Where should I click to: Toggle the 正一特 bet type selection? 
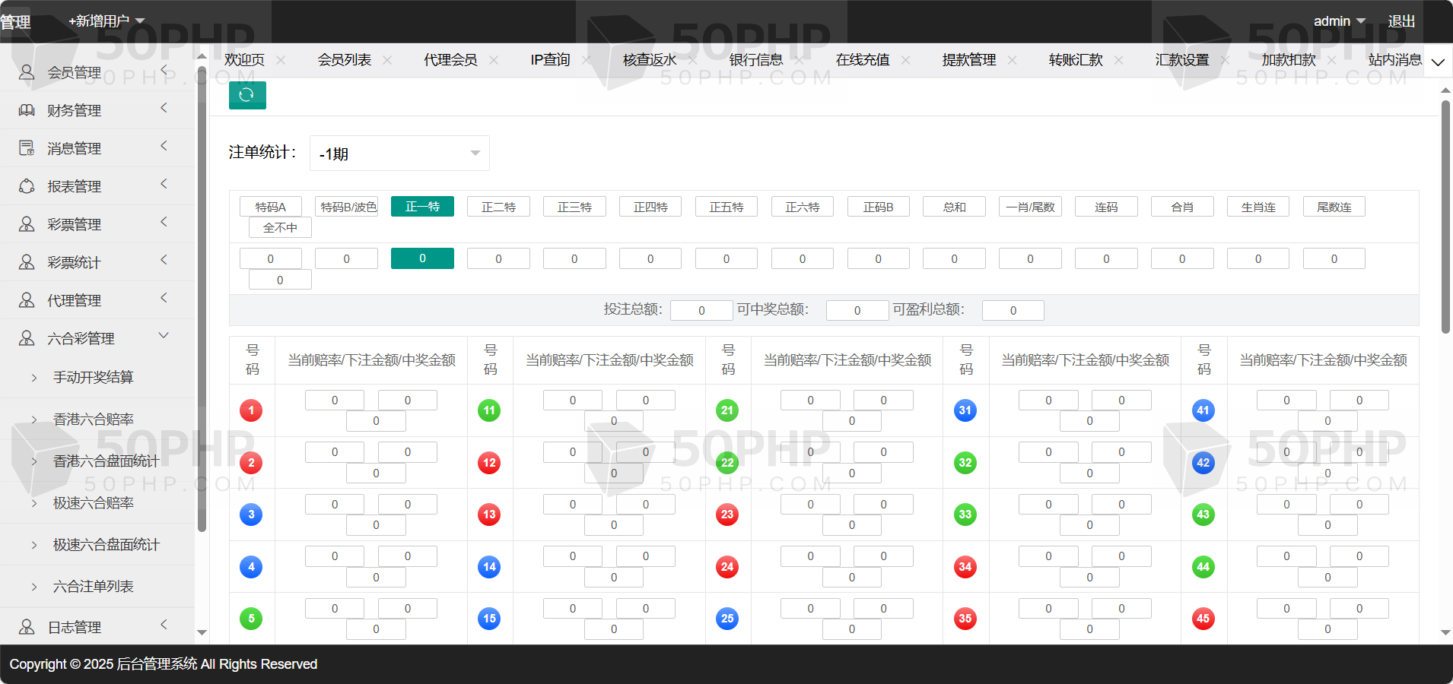(x=422, y=207)
